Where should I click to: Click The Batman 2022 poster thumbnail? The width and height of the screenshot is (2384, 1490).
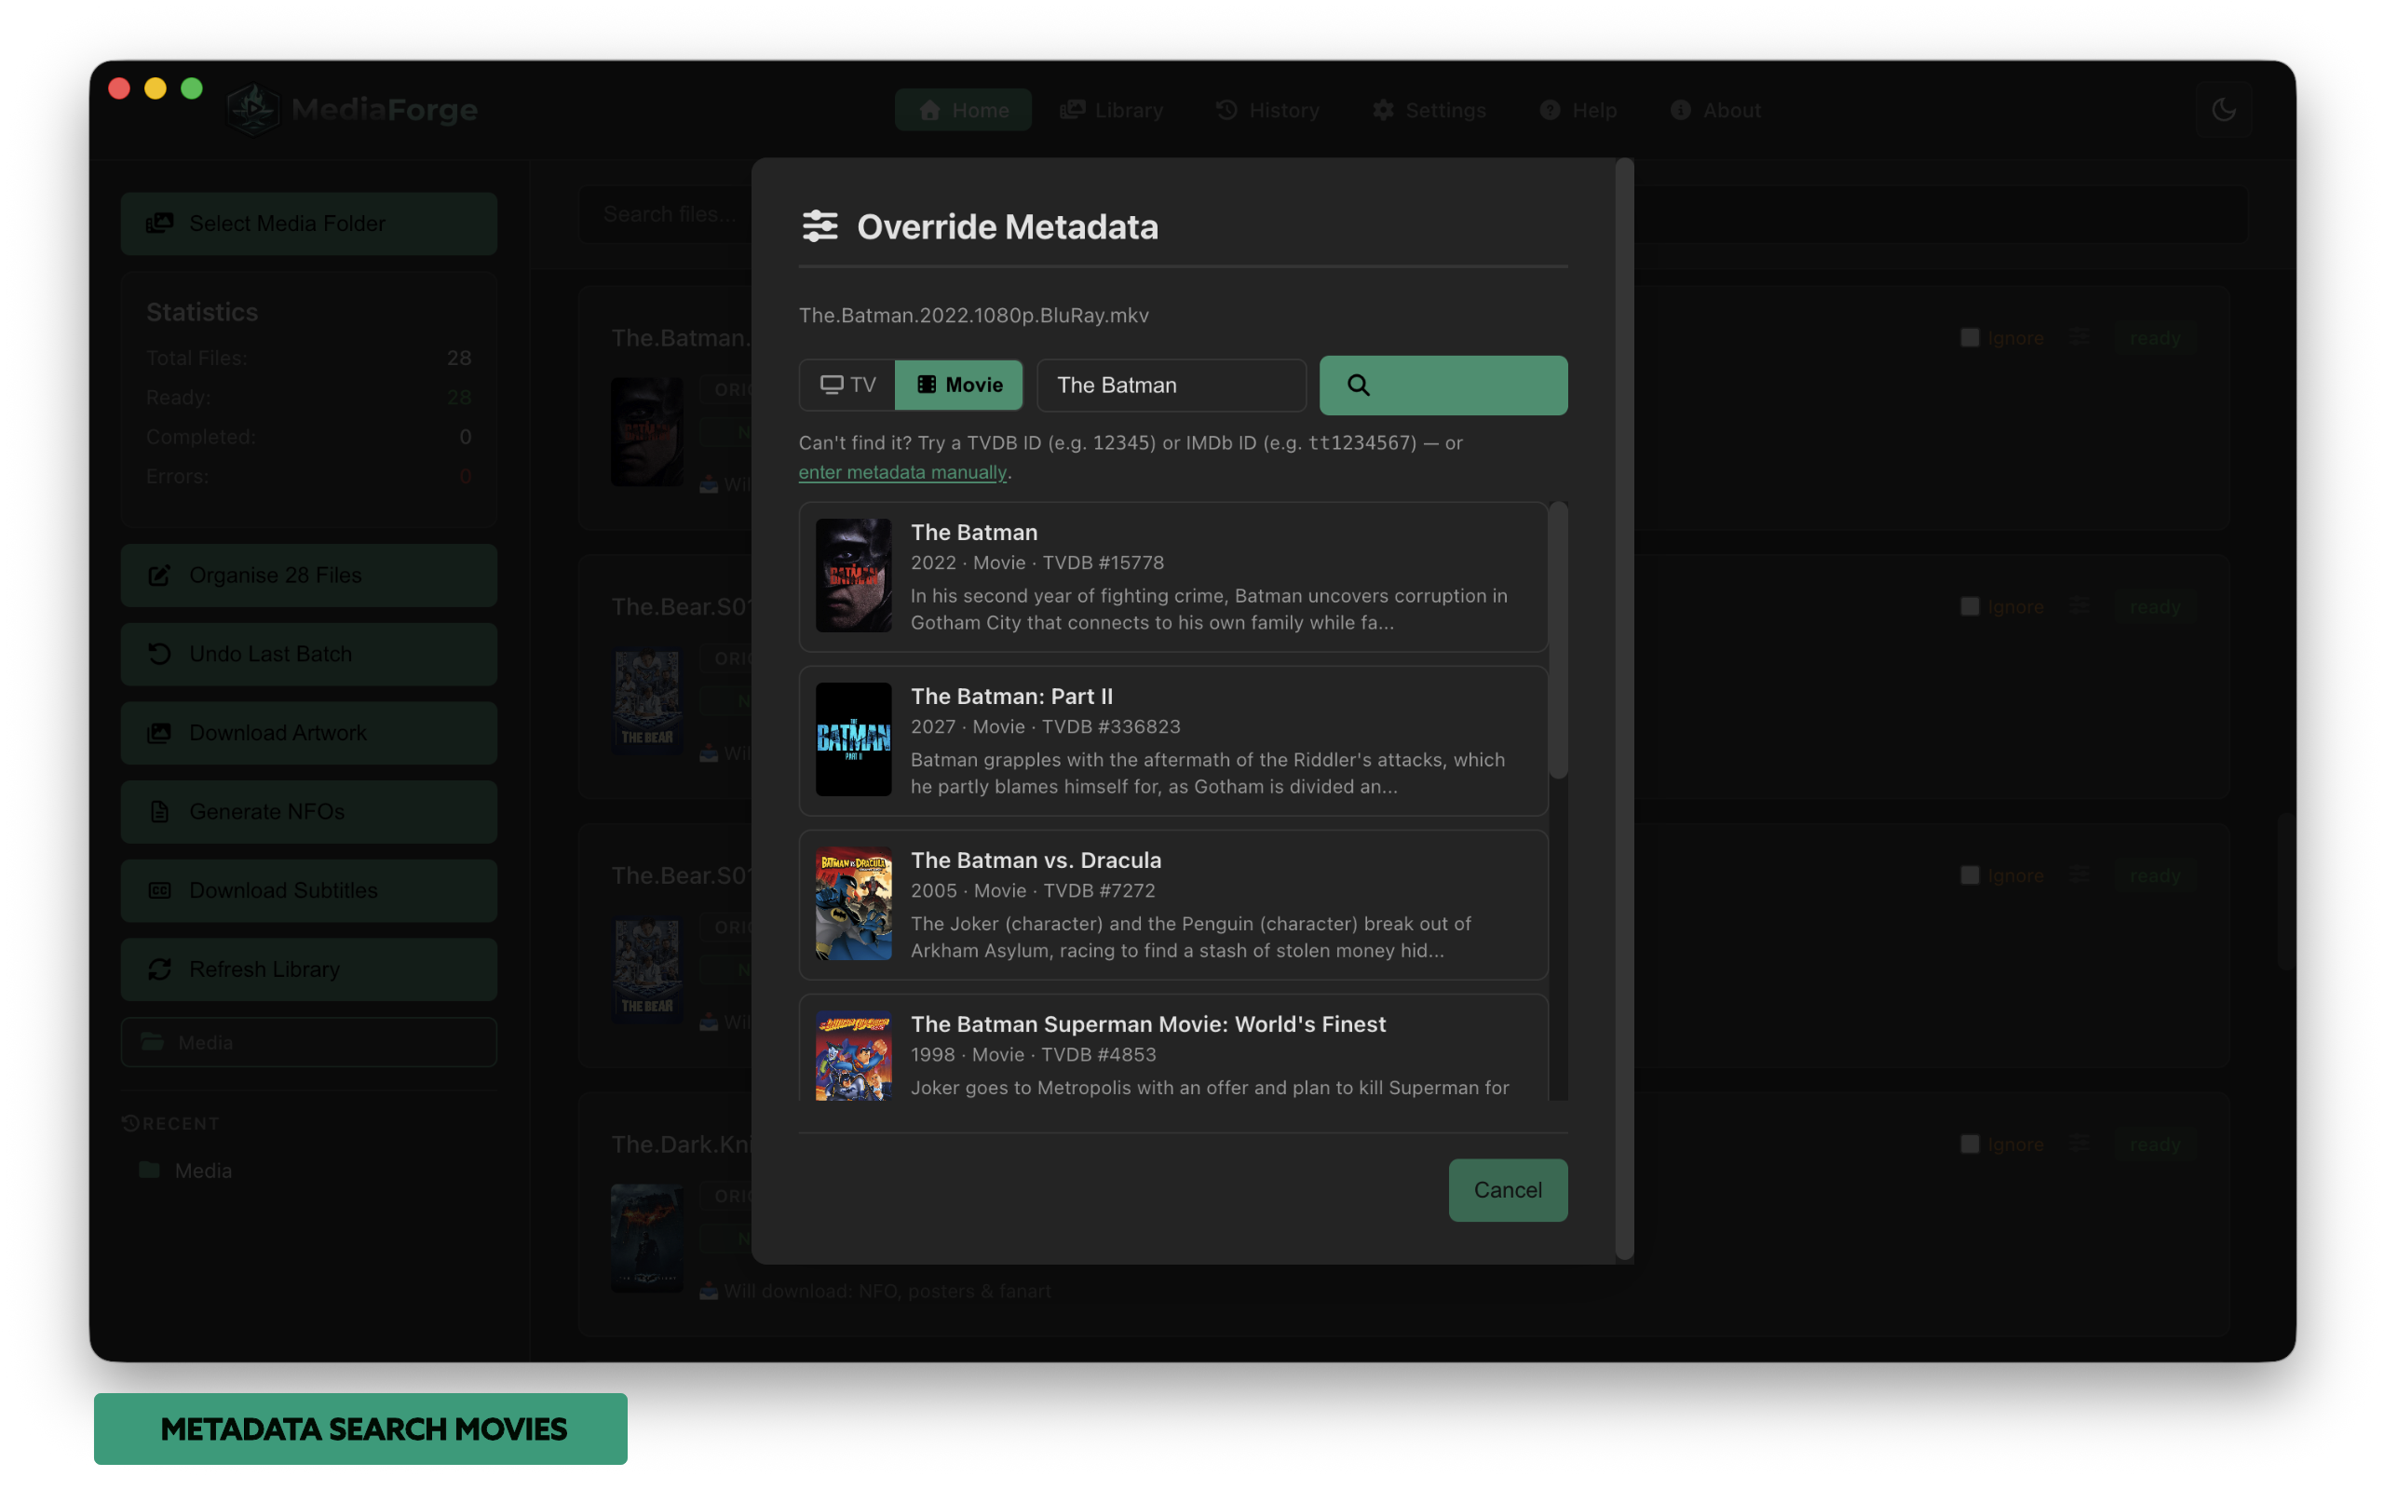853,576
